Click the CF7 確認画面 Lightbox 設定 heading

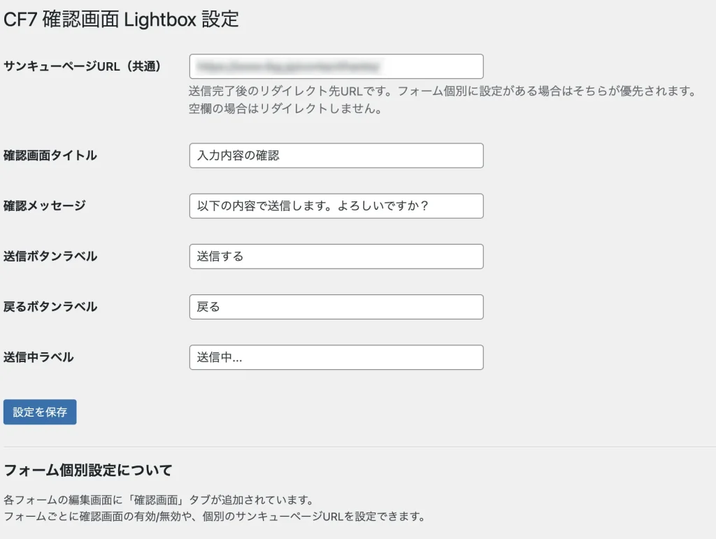pyautogui.click(x=121, y=20)
